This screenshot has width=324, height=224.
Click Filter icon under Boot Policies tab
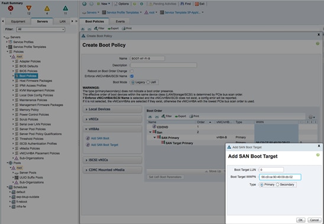[99, 28]
